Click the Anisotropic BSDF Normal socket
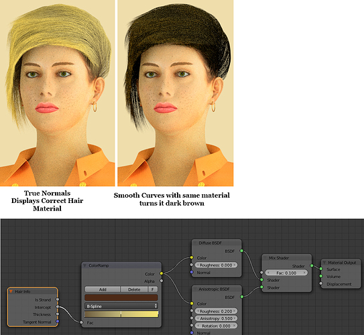Image resolution: width=364 pixels, height=335 pixels. click(192, 333)
